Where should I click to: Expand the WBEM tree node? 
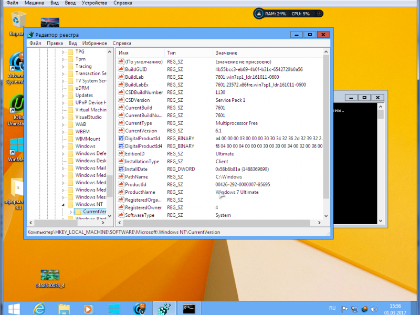[x=63, y=132]
